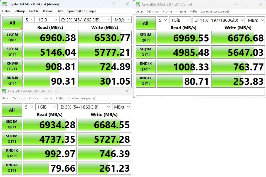Open drive selector showing D: 11% (197/1863GiB)
Screen dimensions: 266x177
click(219, 20)
